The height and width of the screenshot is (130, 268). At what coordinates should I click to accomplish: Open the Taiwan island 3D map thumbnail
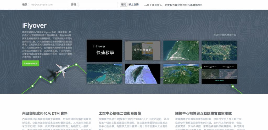tap(143, 74)
